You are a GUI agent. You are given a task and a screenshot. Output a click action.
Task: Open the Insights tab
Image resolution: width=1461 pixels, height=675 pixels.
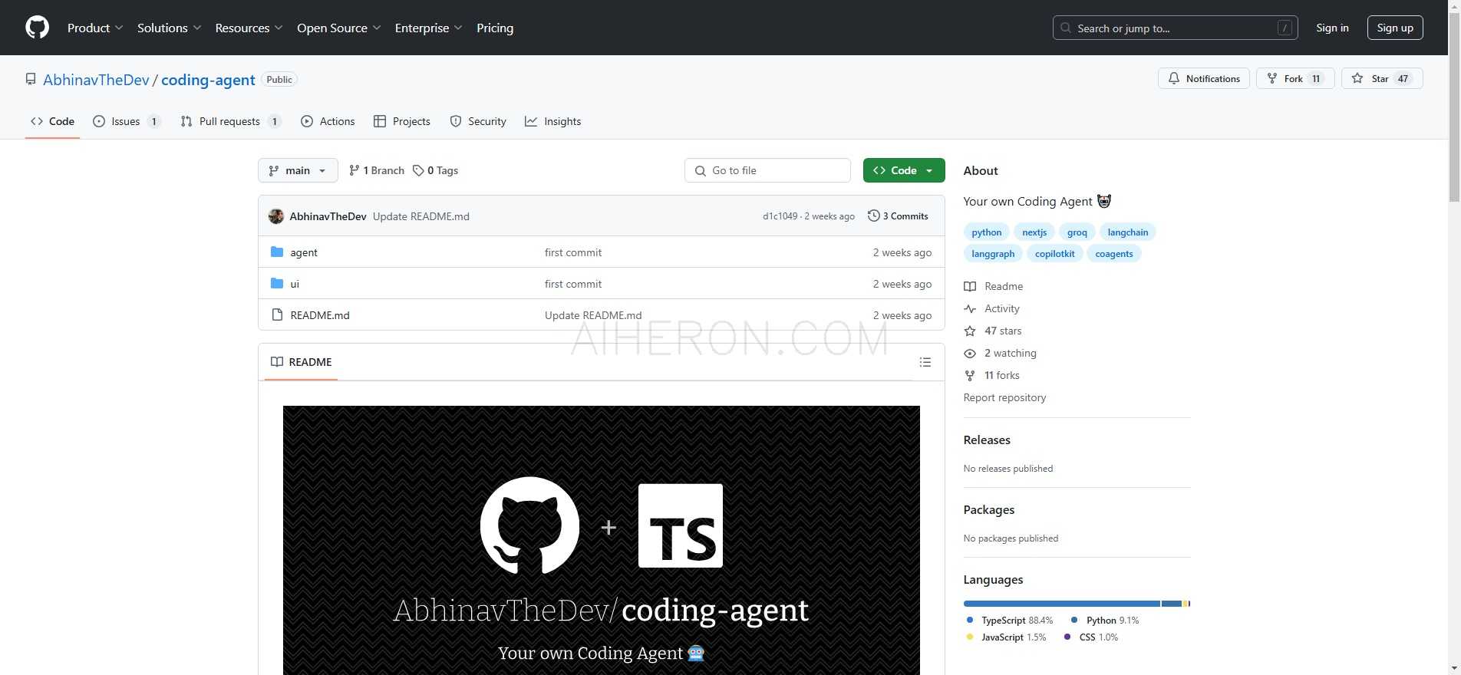coord(553,121)
